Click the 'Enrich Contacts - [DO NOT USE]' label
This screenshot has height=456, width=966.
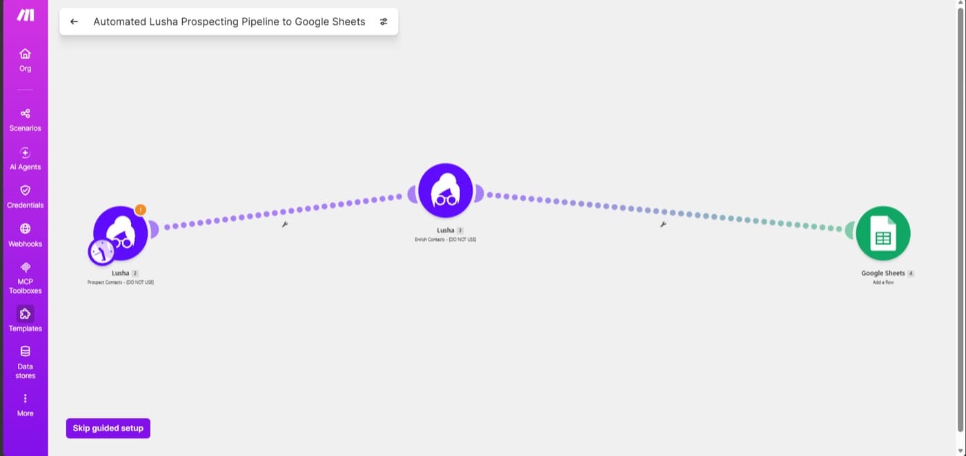click(446, 240)
